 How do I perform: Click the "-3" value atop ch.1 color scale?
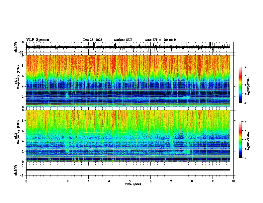point(245,67)
